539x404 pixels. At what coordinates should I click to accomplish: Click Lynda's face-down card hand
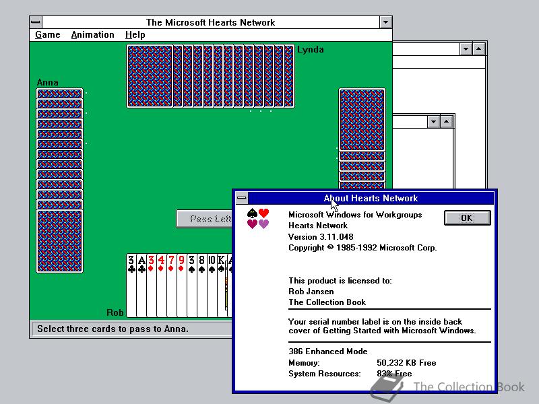point(210,76)
